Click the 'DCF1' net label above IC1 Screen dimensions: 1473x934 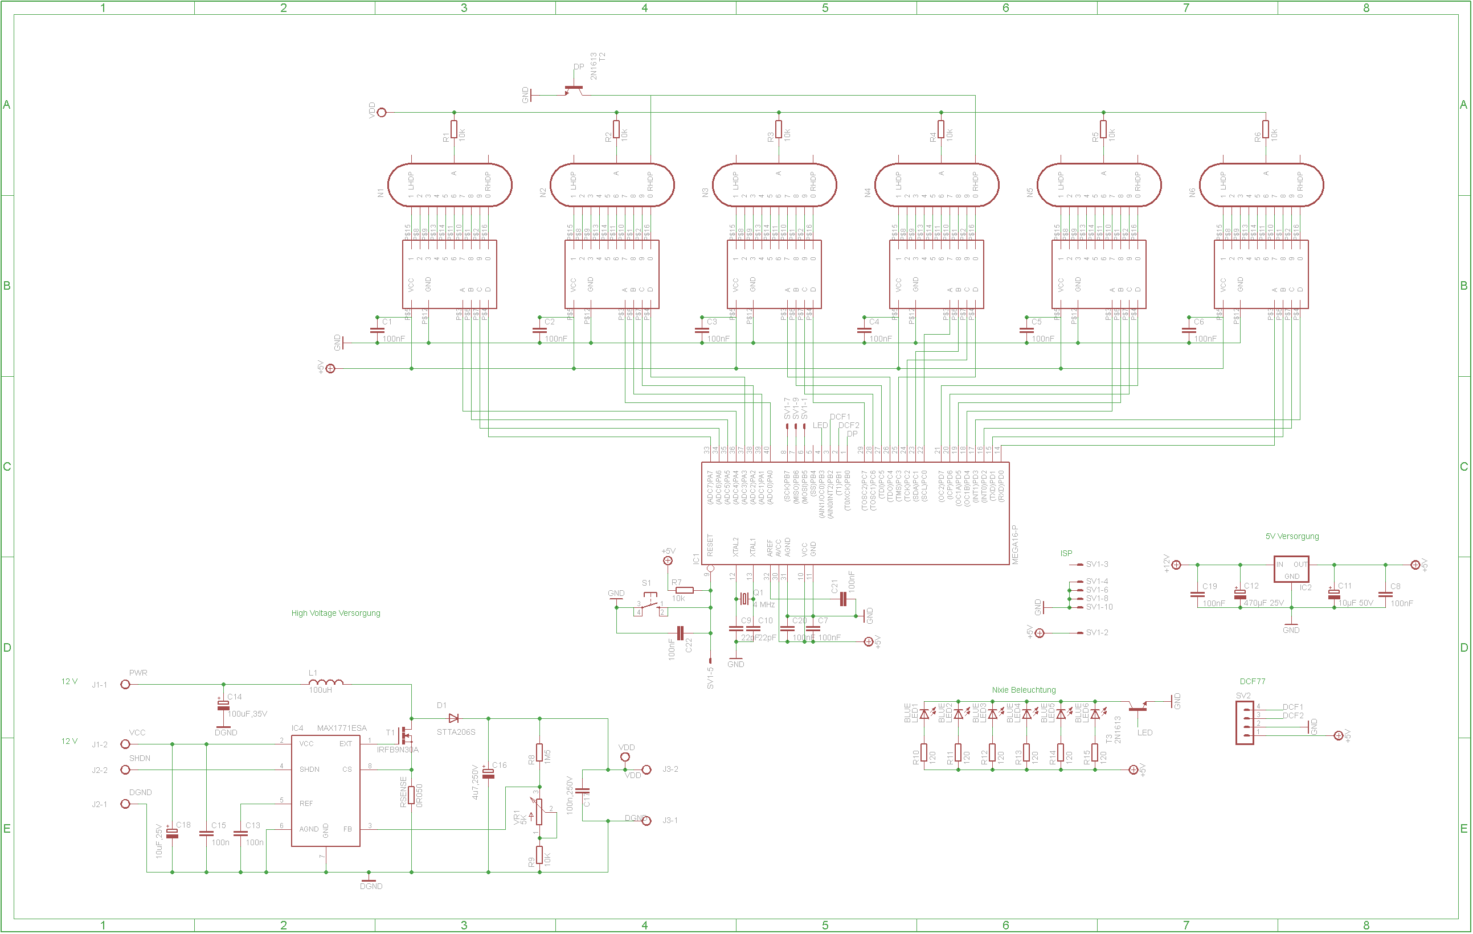(840, 417)
